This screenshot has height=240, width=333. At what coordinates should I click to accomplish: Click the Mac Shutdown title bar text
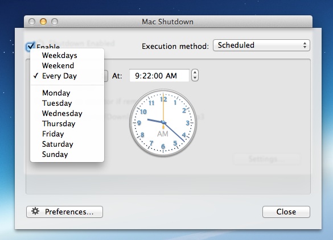click(x=167, y=22)
